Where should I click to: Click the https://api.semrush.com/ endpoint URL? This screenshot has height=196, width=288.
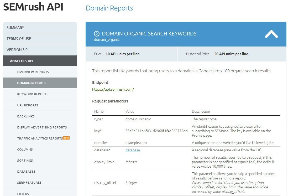(113, 89)
